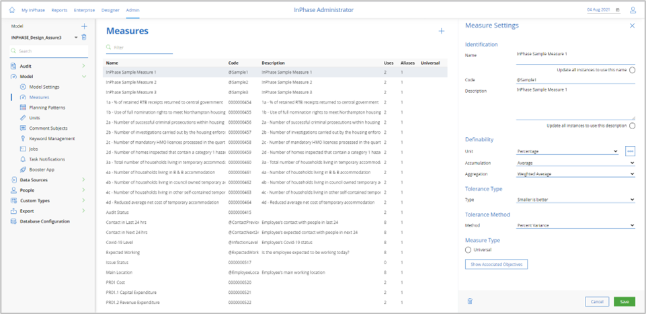Click the Task Notifications bell icon
646x314 pixels.
pos(23,159)
